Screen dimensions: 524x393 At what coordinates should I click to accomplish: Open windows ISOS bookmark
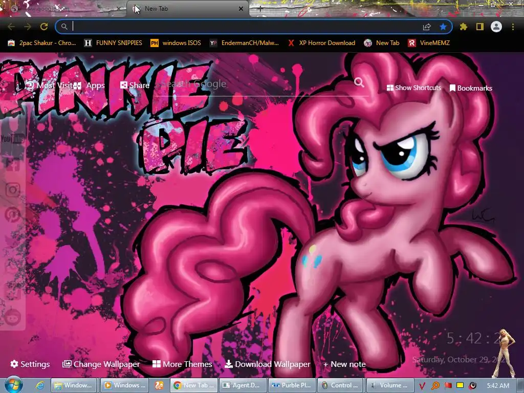(176, 43)
